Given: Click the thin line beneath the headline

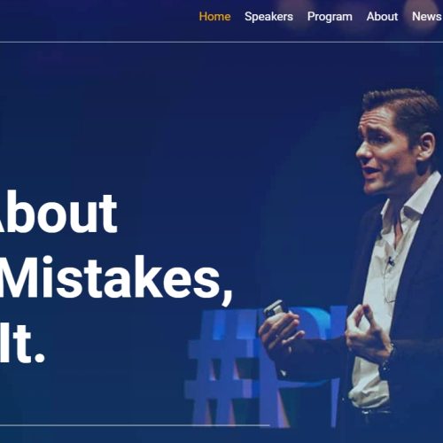Looking at the screenshot, I should pos(135,425).
